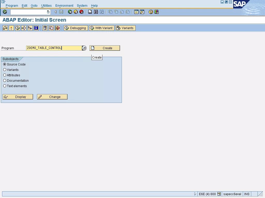
Task: Click the Check syntax icon
Action: coord(5,28)
